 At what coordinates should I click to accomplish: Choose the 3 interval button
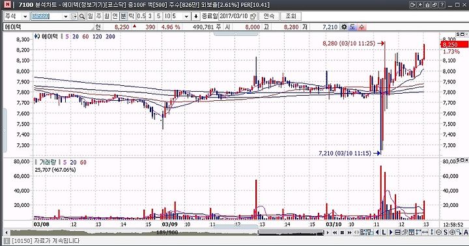point(150,16)
